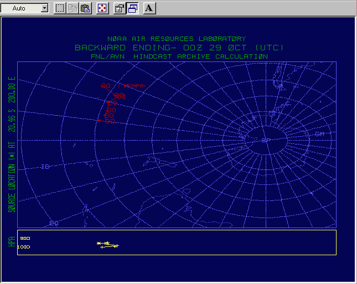Viewport: 357px width, 284px height.
Task: Click the yellow trajectory line in HPA panel
Action: (108, 244)
